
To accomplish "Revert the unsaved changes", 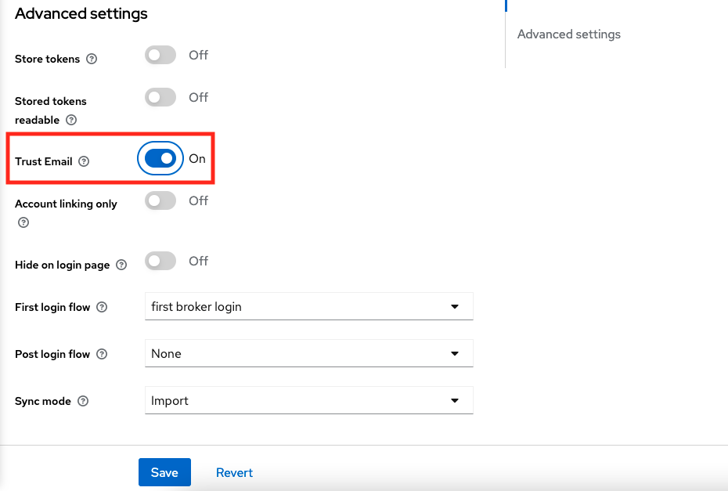I will point(234,472).
